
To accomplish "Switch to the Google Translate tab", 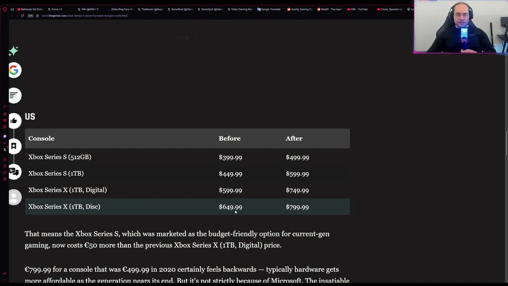I will point(269,9).
